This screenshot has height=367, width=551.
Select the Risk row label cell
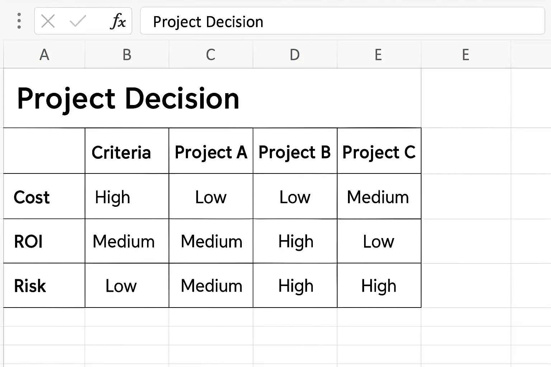(44, 286)
